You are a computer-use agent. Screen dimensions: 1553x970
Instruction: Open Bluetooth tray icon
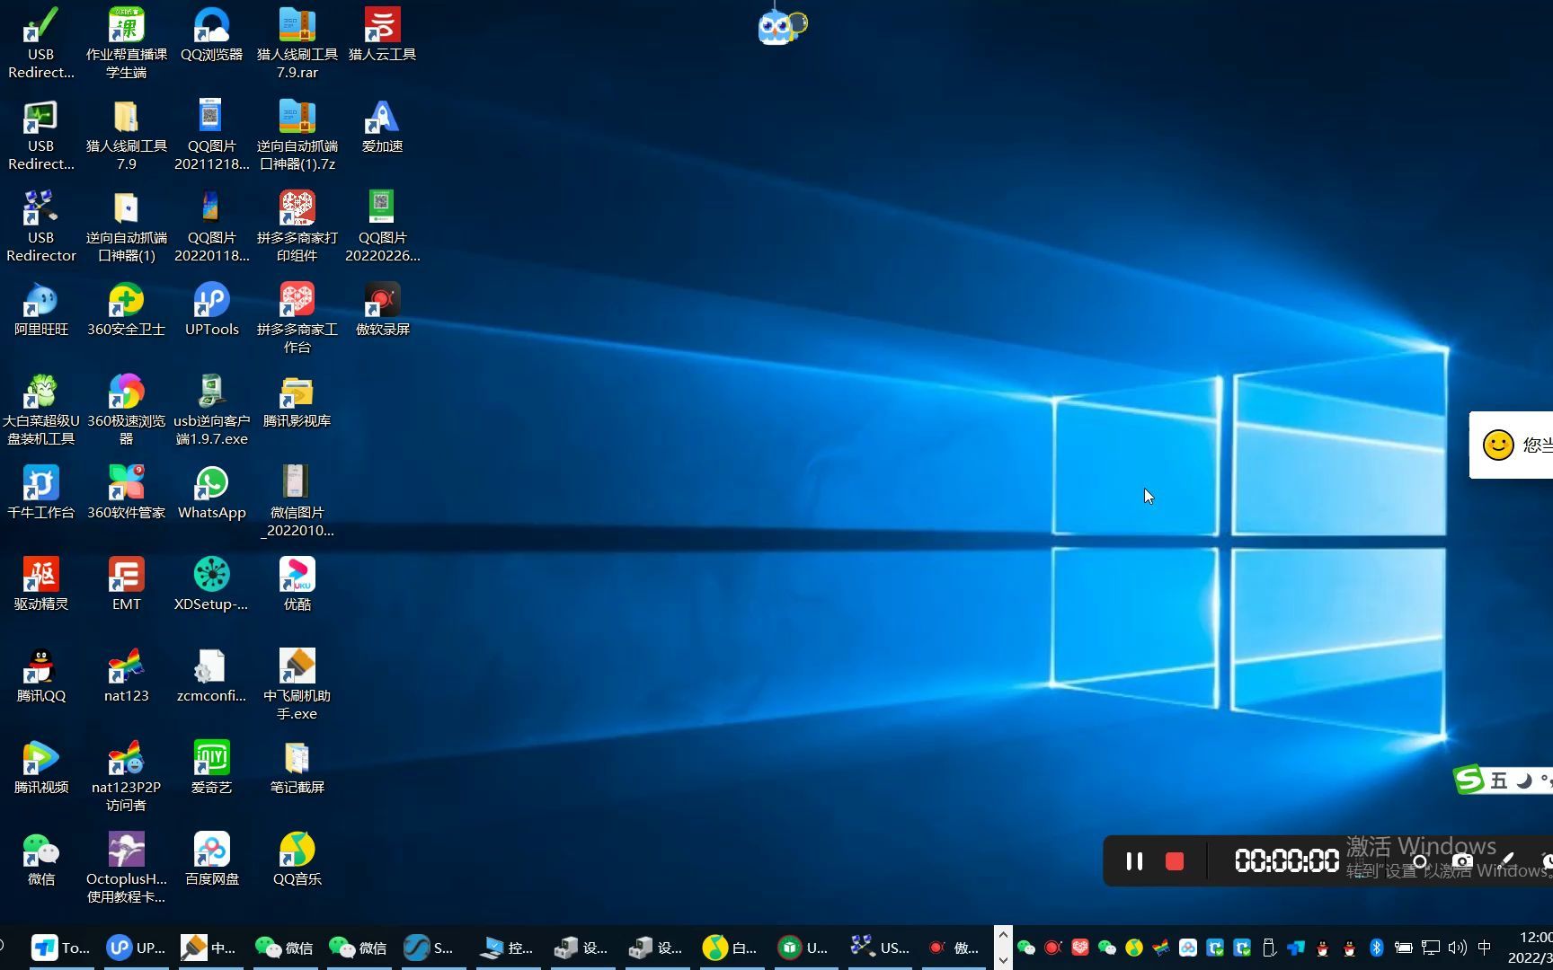1376,948
